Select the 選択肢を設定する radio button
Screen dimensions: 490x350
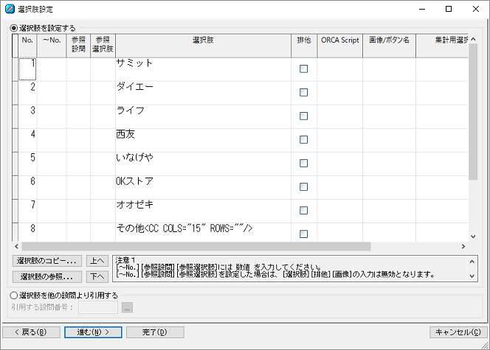(x=14, y=28)
